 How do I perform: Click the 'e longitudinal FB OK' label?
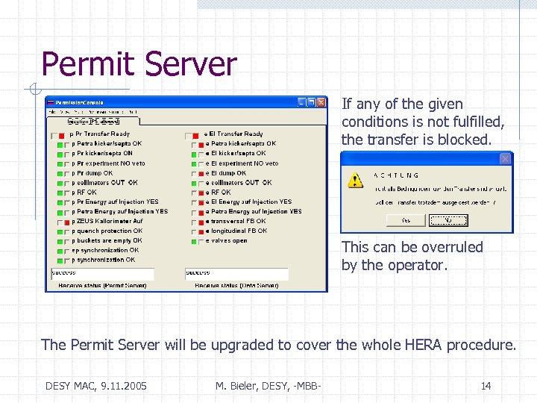pos(236,231)
